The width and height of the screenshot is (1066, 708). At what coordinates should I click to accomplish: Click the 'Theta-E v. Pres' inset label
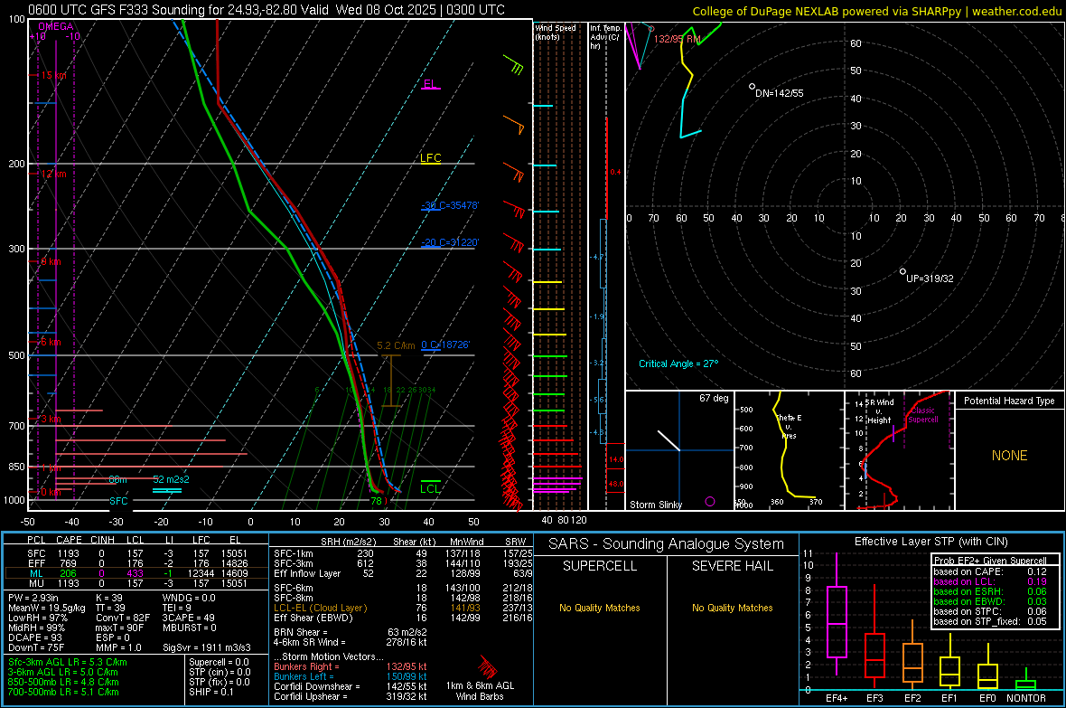click(789, 426)
